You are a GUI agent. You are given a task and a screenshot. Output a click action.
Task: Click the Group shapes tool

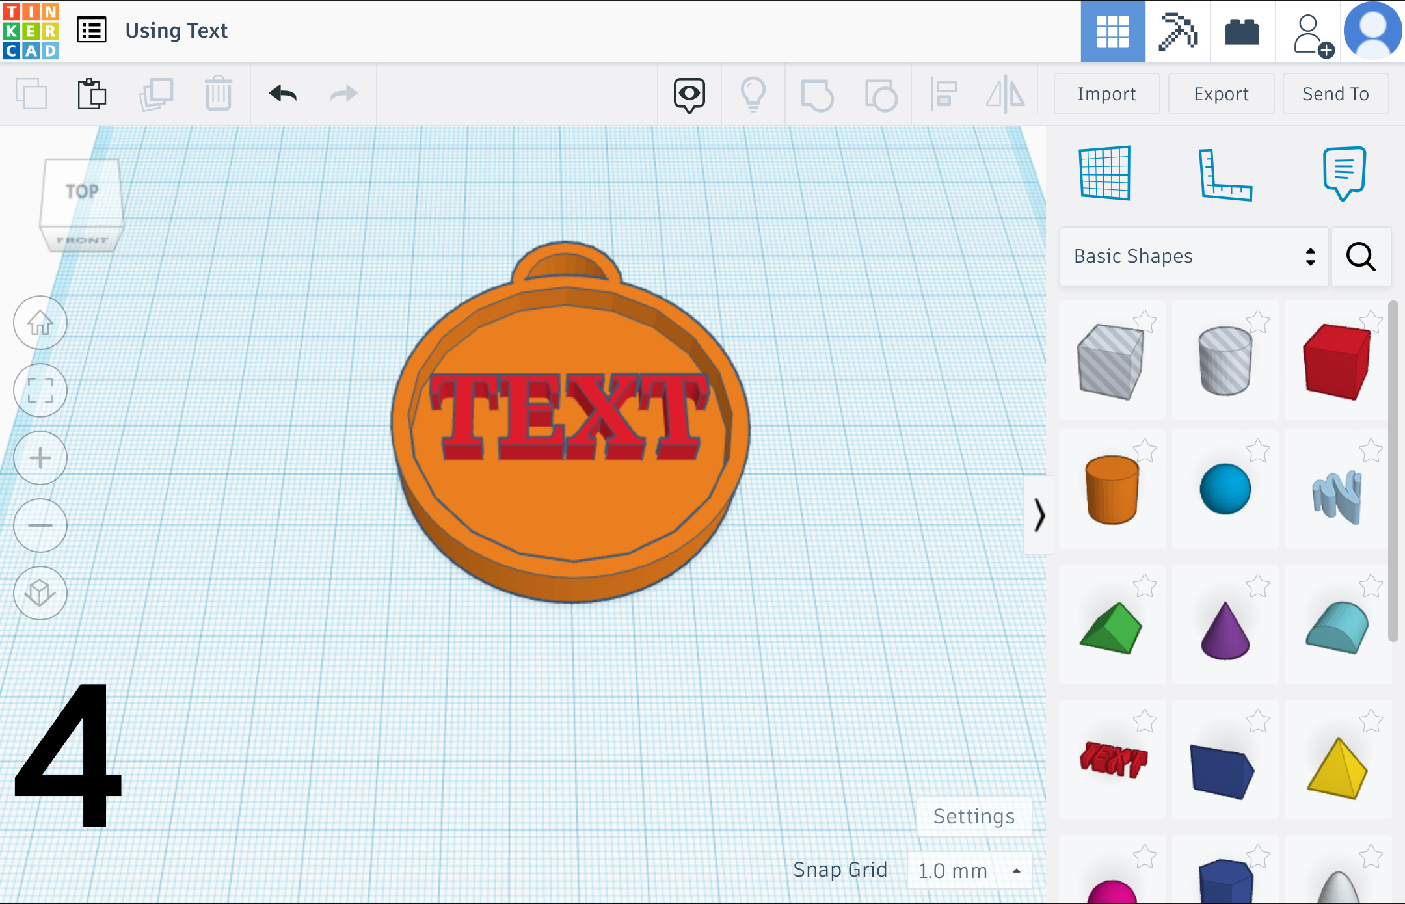click(x=817, y=95)
